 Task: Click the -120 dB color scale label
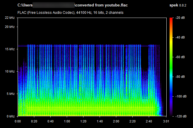(x=180, y=116)
